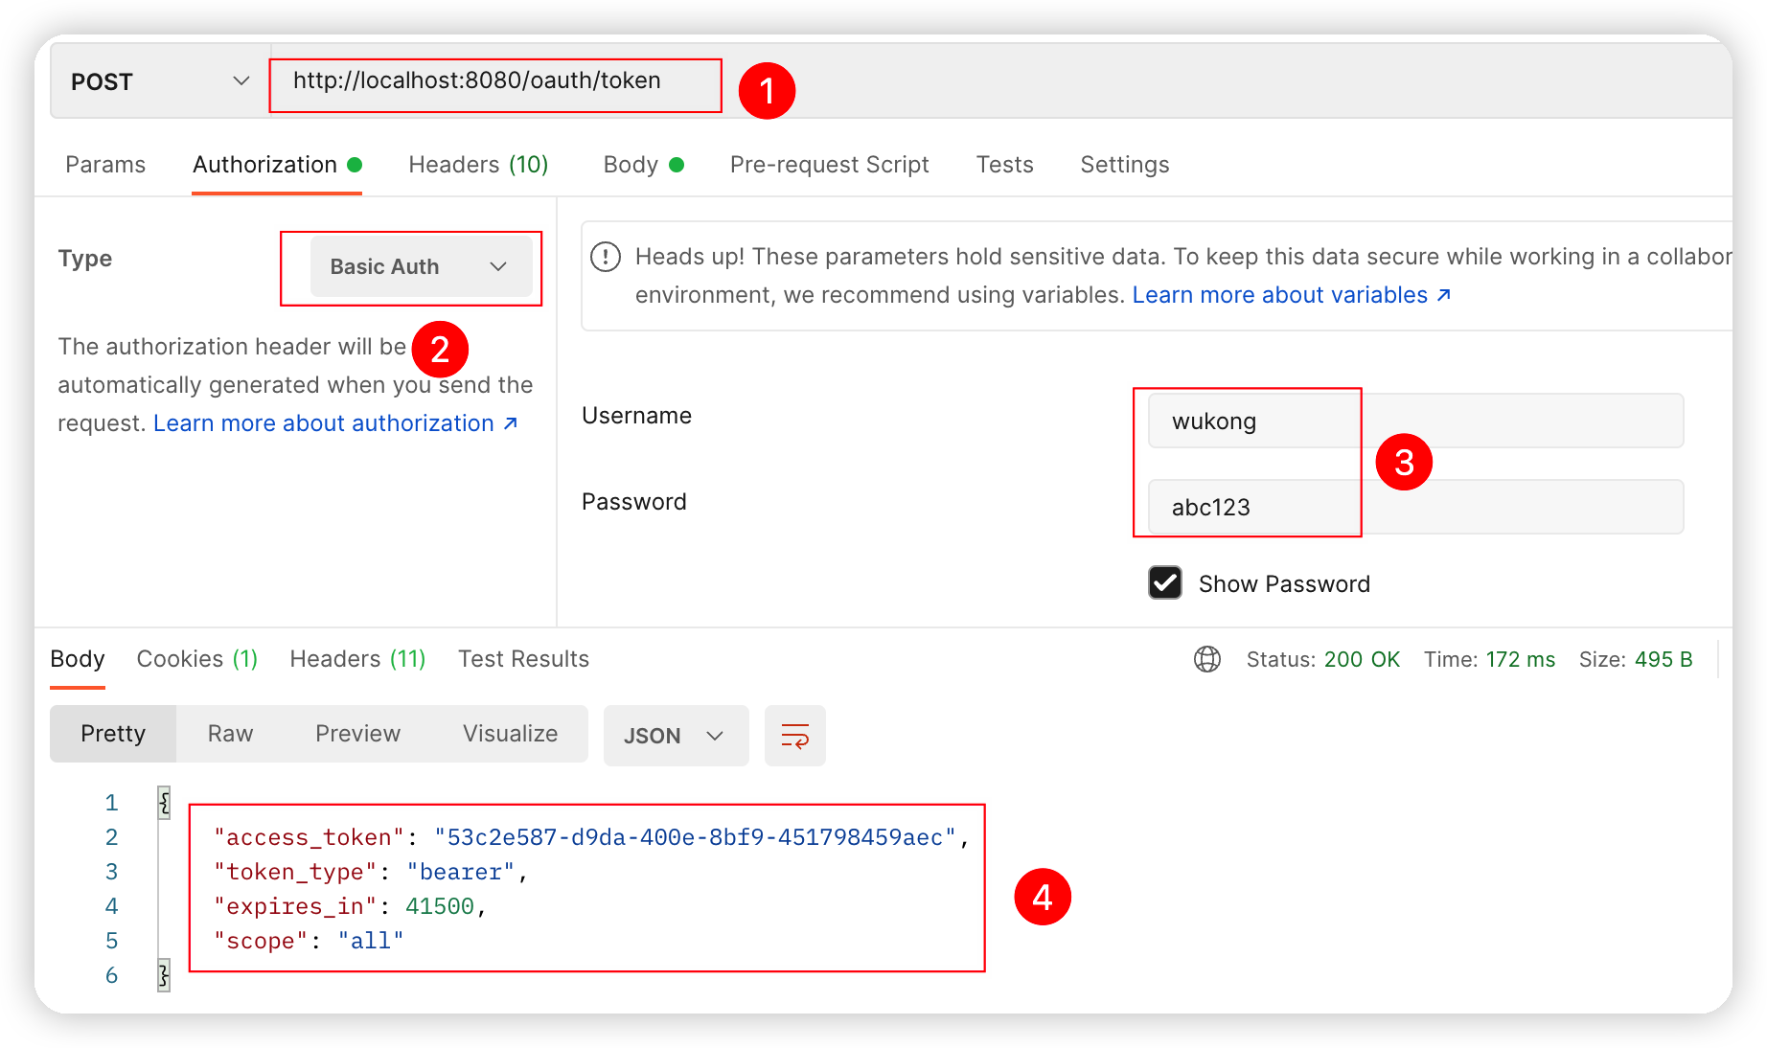Switch to the Params tab
The height and width of the screenshot is (1048, 1767).
(x=105, y=165)
